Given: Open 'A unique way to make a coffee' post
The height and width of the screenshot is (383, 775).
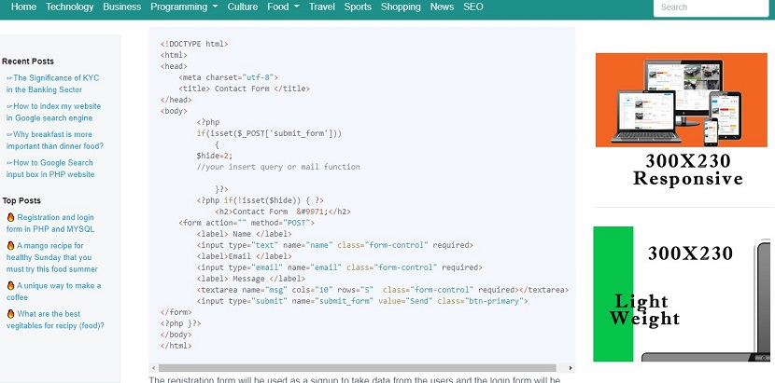Looking at the screenshot, I should pos(53,291).
